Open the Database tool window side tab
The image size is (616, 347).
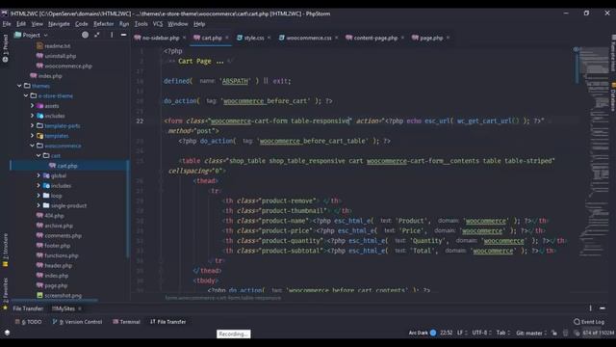(x=612, y=96)
